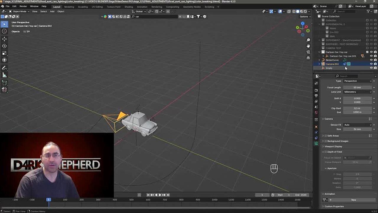378x213 pixels.
Task: Click the 3D Cursor tool
Action: tap(4, 31)
